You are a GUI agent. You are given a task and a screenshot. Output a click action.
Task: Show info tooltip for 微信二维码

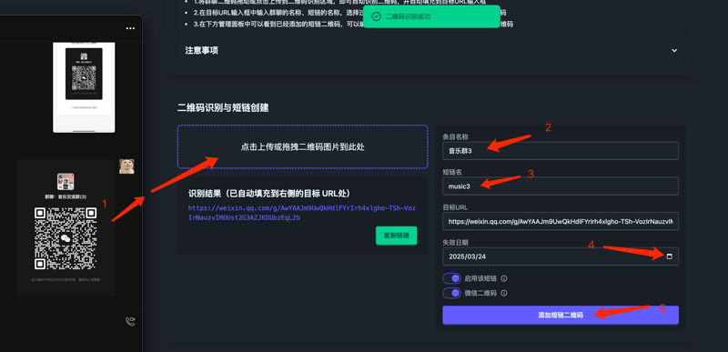[x=504, y=293]
